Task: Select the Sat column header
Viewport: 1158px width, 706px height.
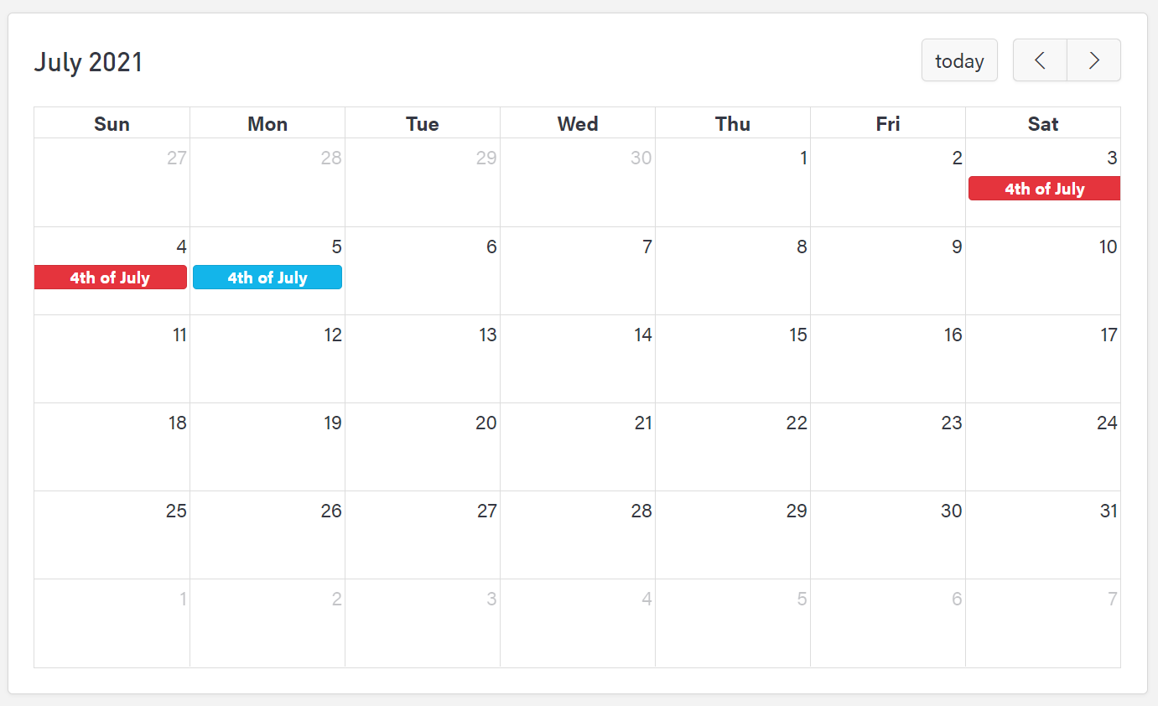Action: click(x=1043, y=124)
